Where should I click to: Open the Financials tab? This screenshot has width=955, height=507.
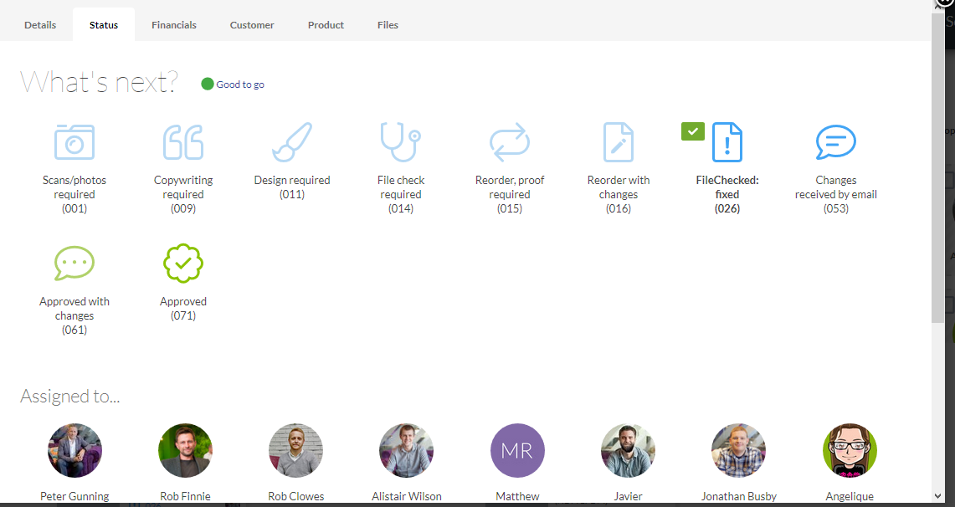[174, 25]
